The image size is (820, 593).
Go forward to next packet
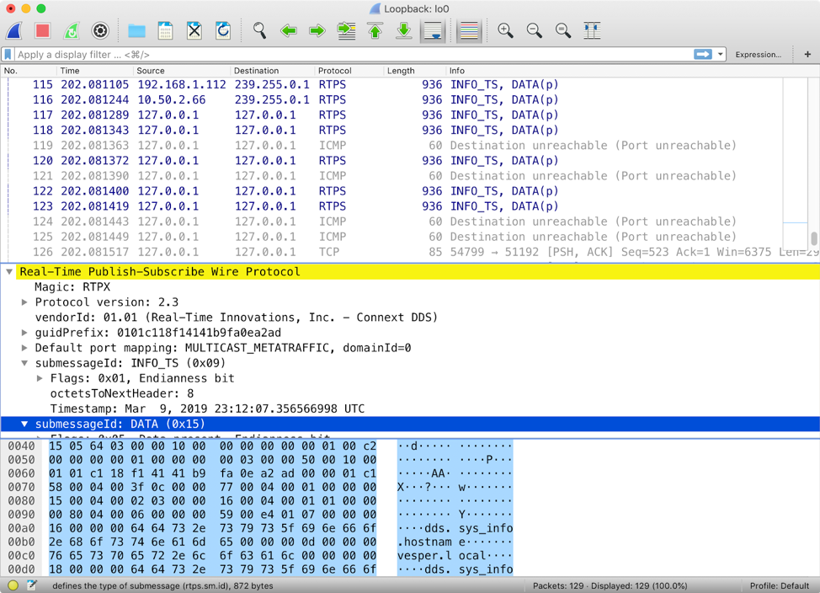point(317,31)
